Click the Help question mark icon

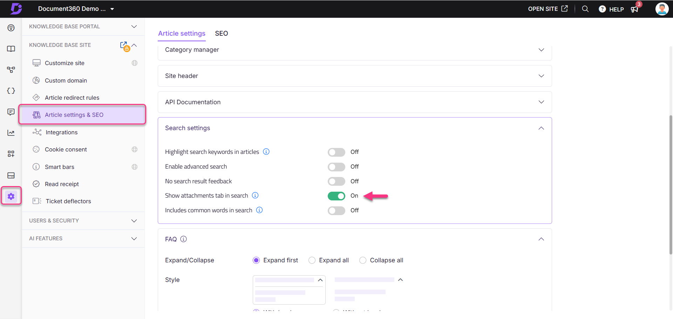602,9
